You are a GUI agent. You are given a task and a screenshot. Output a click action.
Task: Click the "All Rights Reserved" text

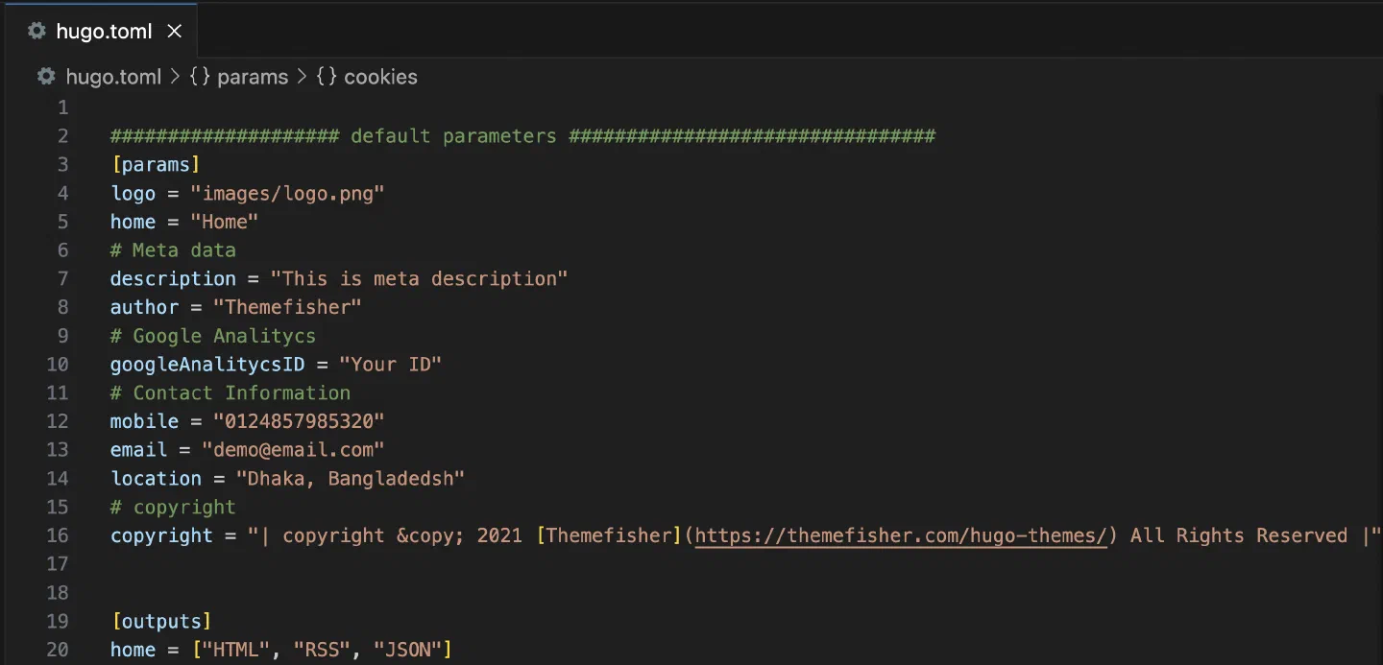point(1239,535)
